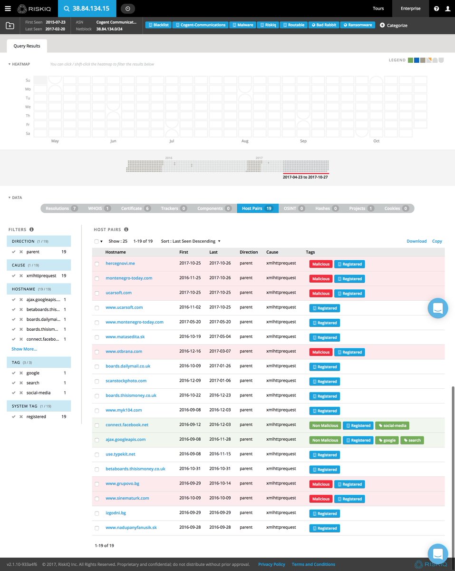Switch to the OSINT tab

(x=294, y=208)
